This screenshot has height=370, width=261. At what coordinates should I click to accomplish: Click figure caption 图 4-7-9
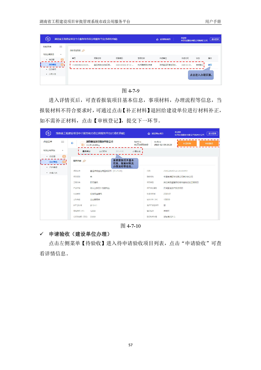pyautogui.click(x=130, y=91)
